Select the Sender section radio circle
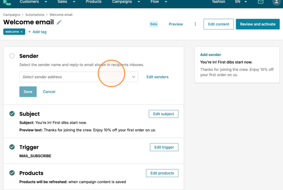 click(12, 56)
